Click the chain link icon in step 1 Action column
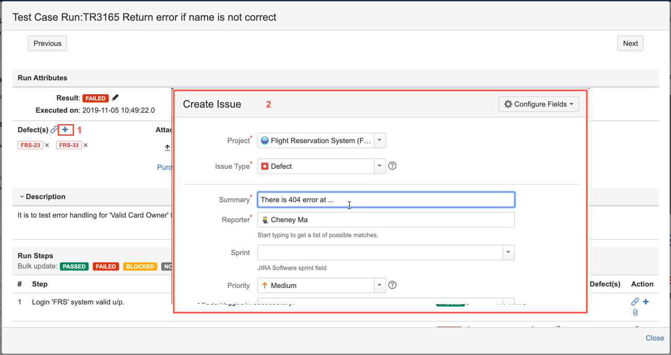Viewport: 671px width, 355px height. coord(635,302)
